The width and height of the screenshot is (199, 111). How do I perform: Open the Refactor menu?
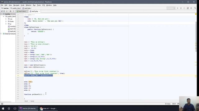click(29, 5)
